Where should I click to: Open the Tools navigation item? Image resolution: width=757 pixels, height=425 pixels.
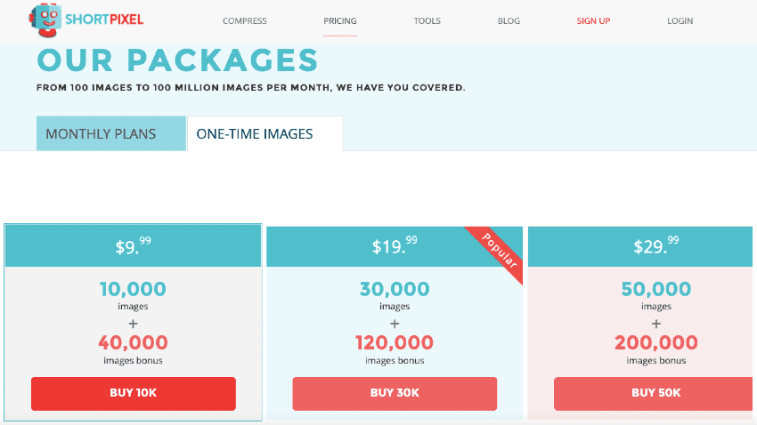click(x=427, y=21)
